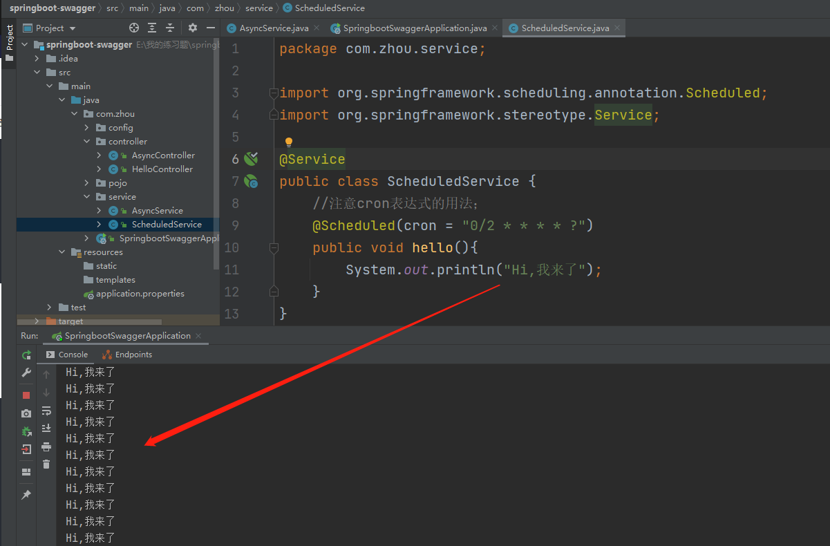Hide the Project panel with the minus icon
The width and height of the screenshot is (830, 546).
point(209,28)
